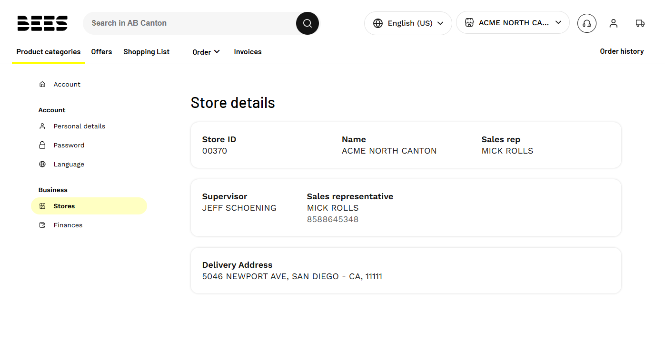Click the wallet icon beside Finances
665x340 pixels.
42,225
